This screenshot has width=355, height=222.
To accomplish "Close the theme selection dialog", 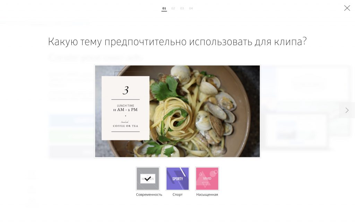I will [347, 8].
